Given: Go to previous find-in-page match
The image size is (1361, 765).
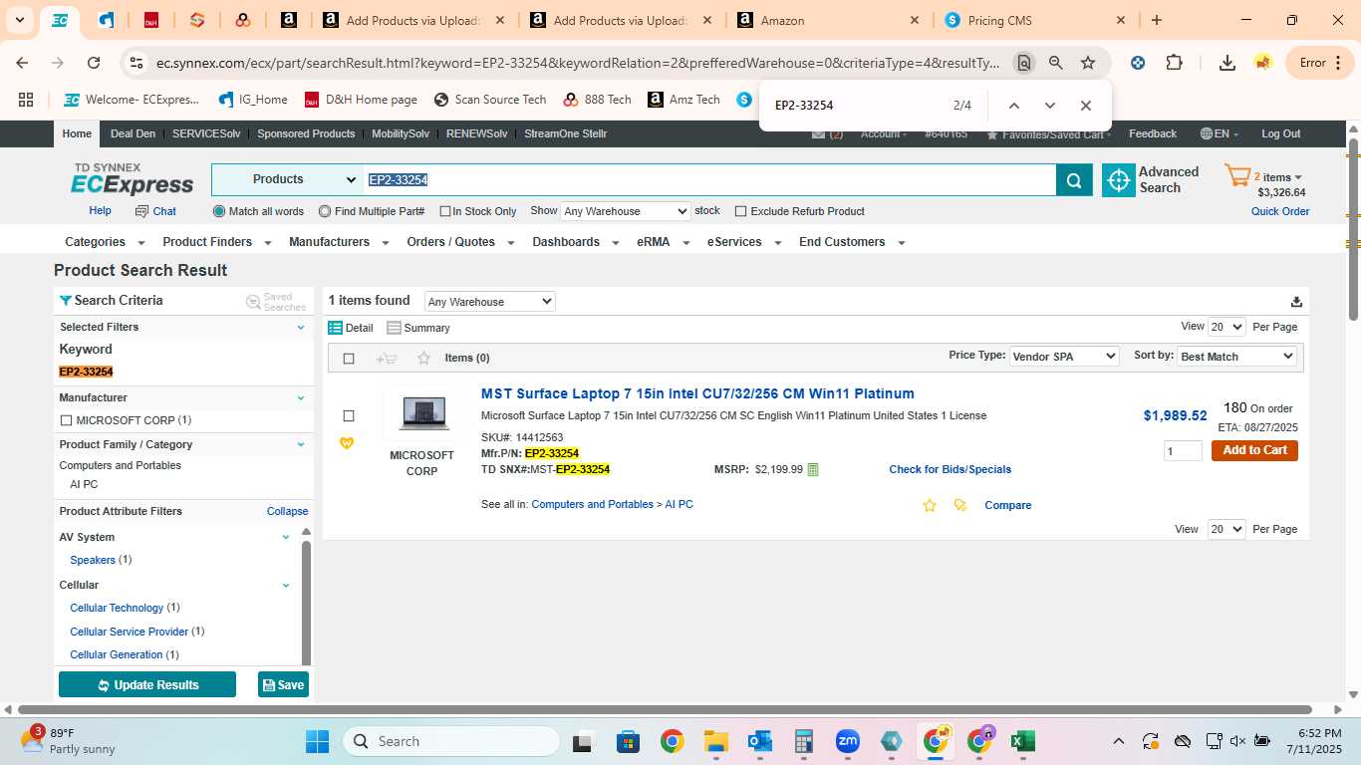Looking at the screenshot, I should [x=1013, y=106].
